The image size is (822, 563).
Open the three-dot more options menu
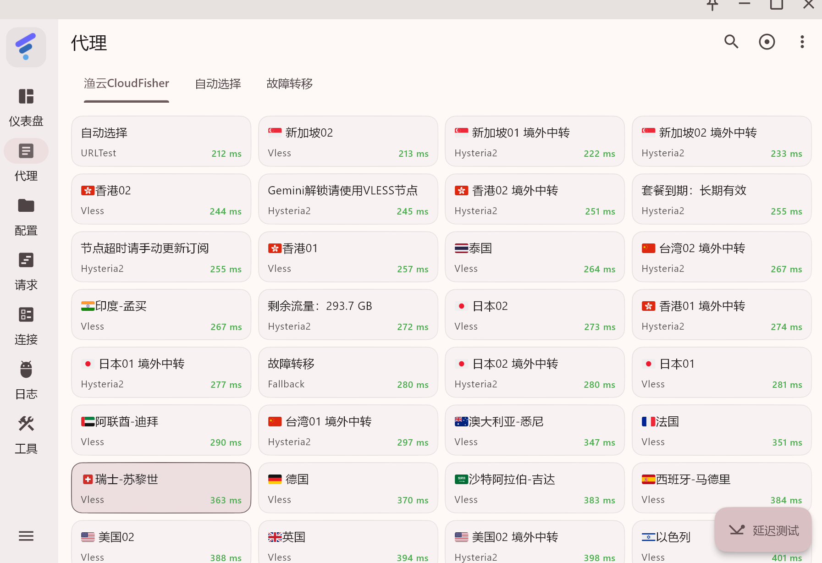pos(802,42)
